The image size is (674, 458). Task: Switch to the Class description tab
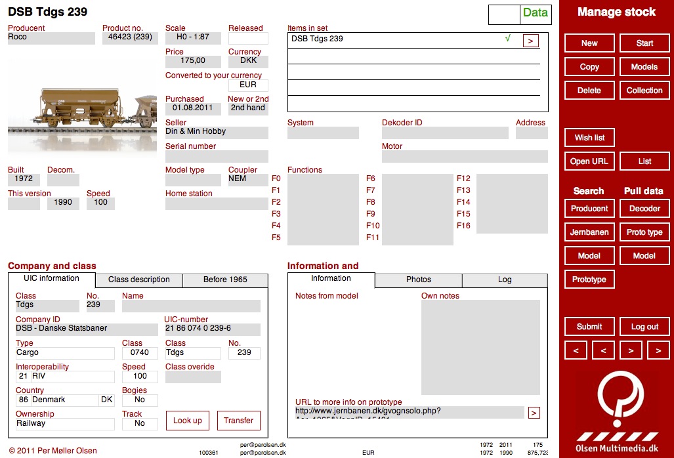[x=139, y=280]
